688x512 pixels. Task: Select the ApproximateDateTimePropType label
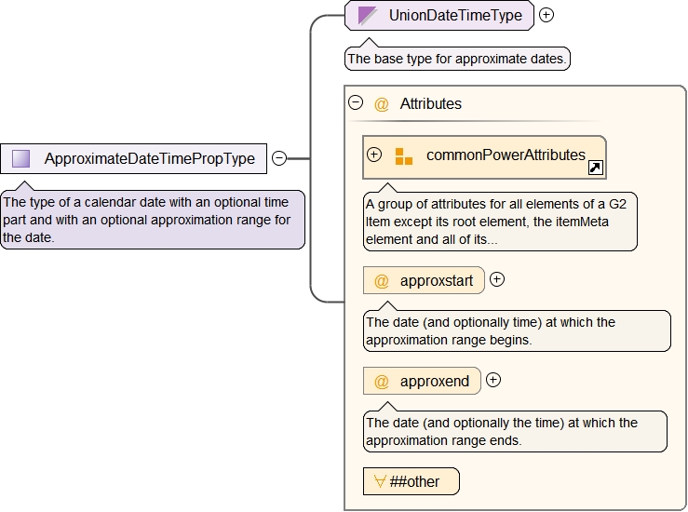click(149, 158)
